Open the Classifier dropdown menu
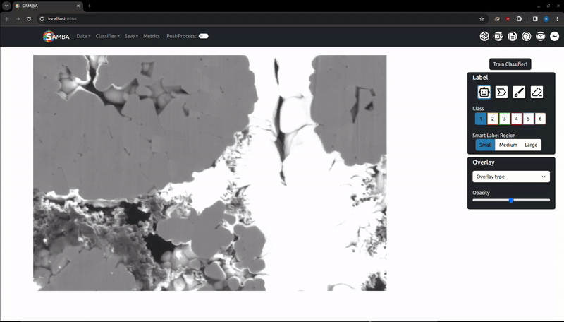 click(x=107, y=36)
